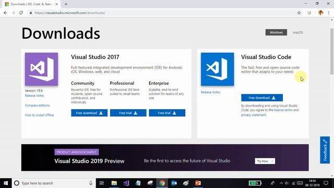Click the Product Announcement badge

pyautogui.click(x=77, y=152)
